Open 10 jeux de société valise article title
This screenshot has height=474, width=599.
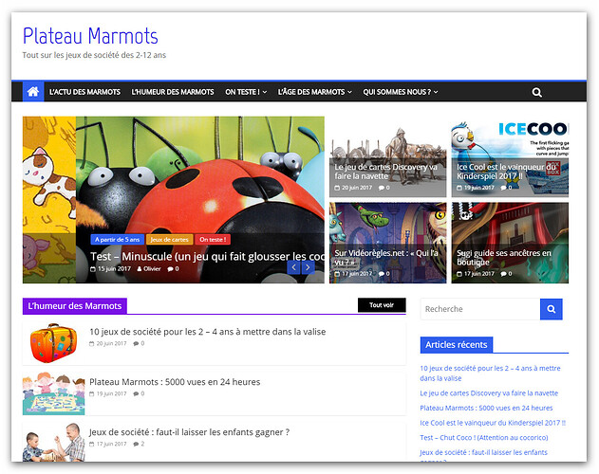208,332
